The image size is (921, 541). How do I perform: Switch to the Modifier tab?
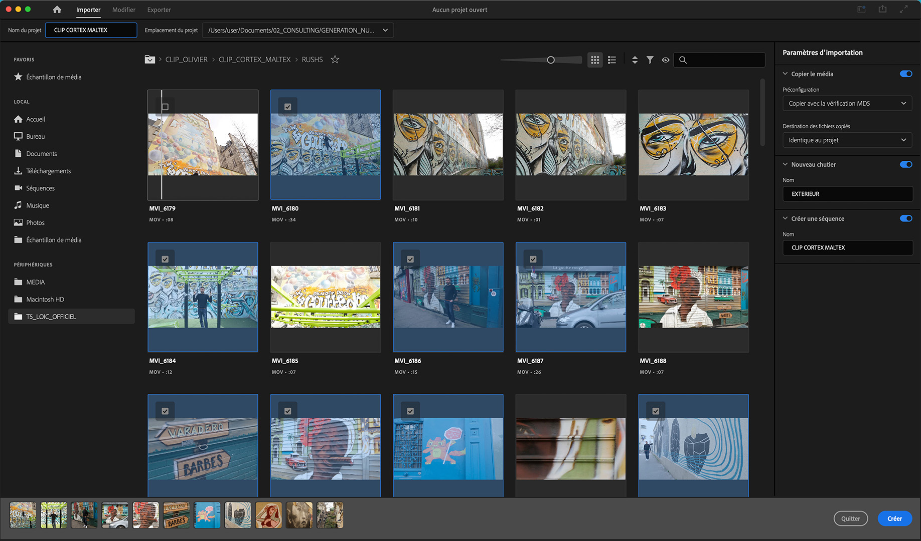click(124, 10)
